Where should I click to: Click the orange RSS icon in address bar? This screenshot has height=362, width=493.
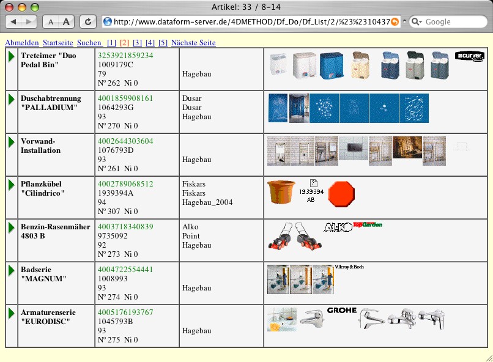[x=395, y=22]
